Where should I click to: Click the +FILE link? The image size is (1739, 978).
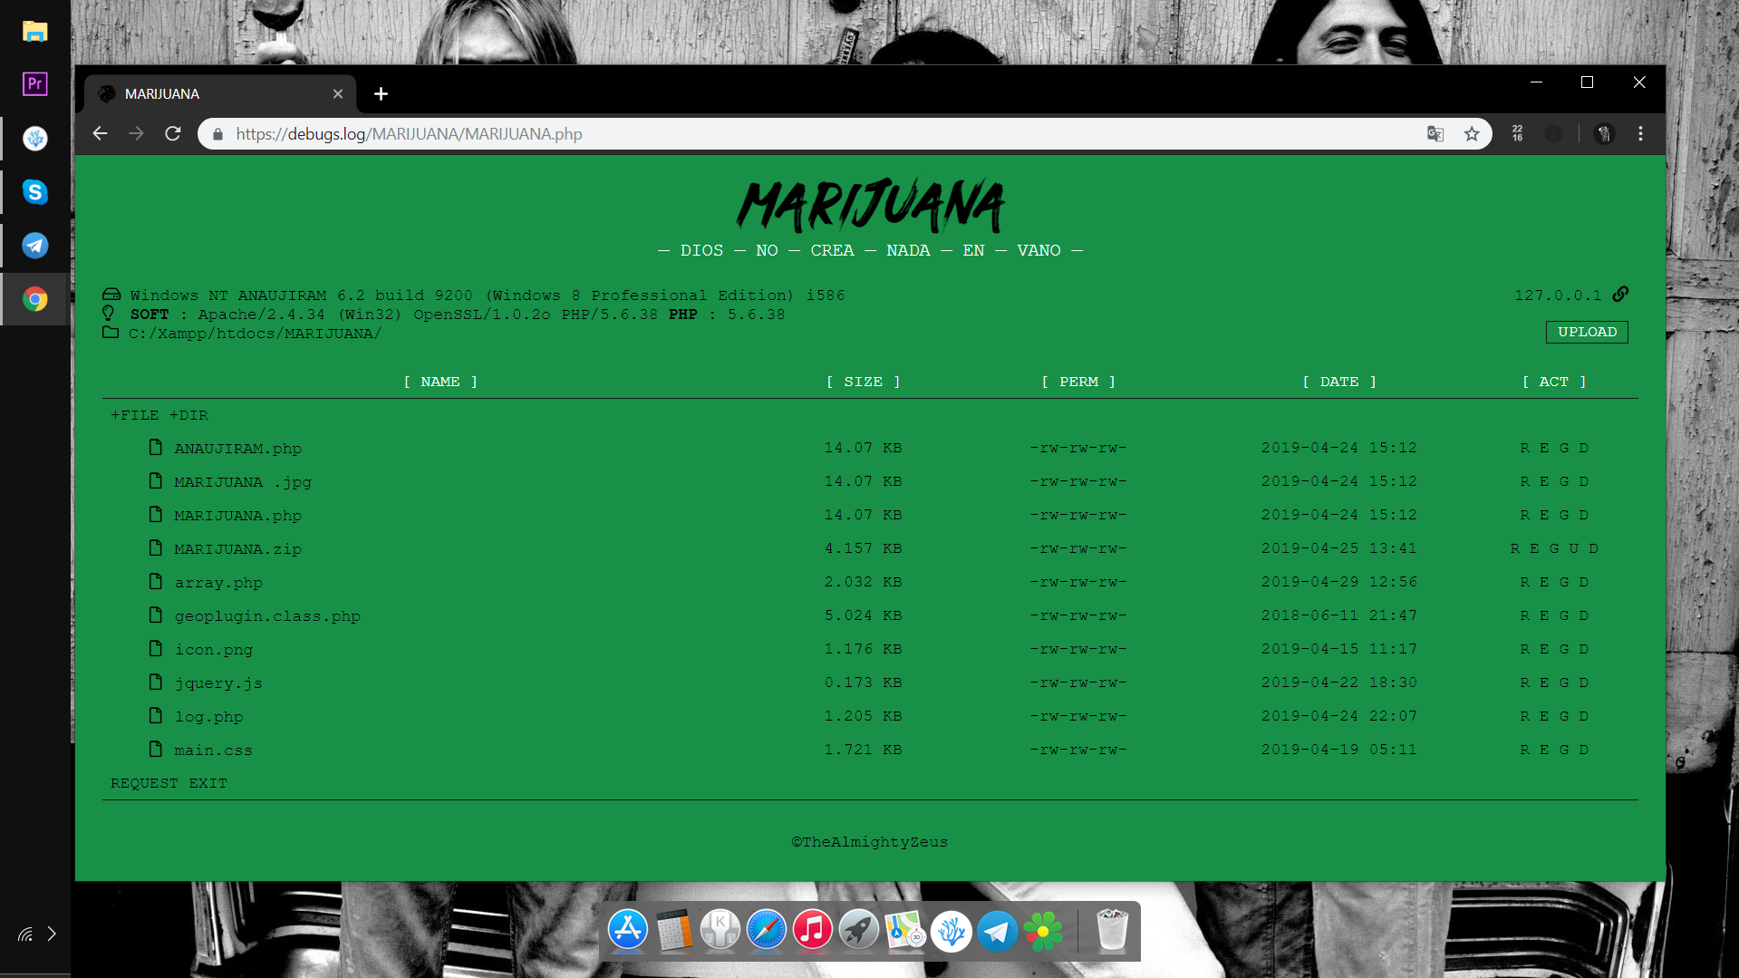pyautogui.click(x=134, y=415)
